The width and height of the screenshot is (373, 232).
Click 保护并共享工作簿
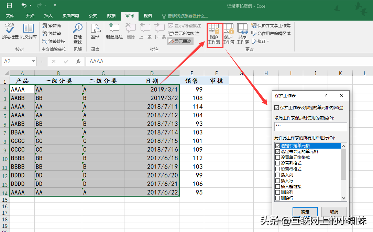click(x=271, y=25)
